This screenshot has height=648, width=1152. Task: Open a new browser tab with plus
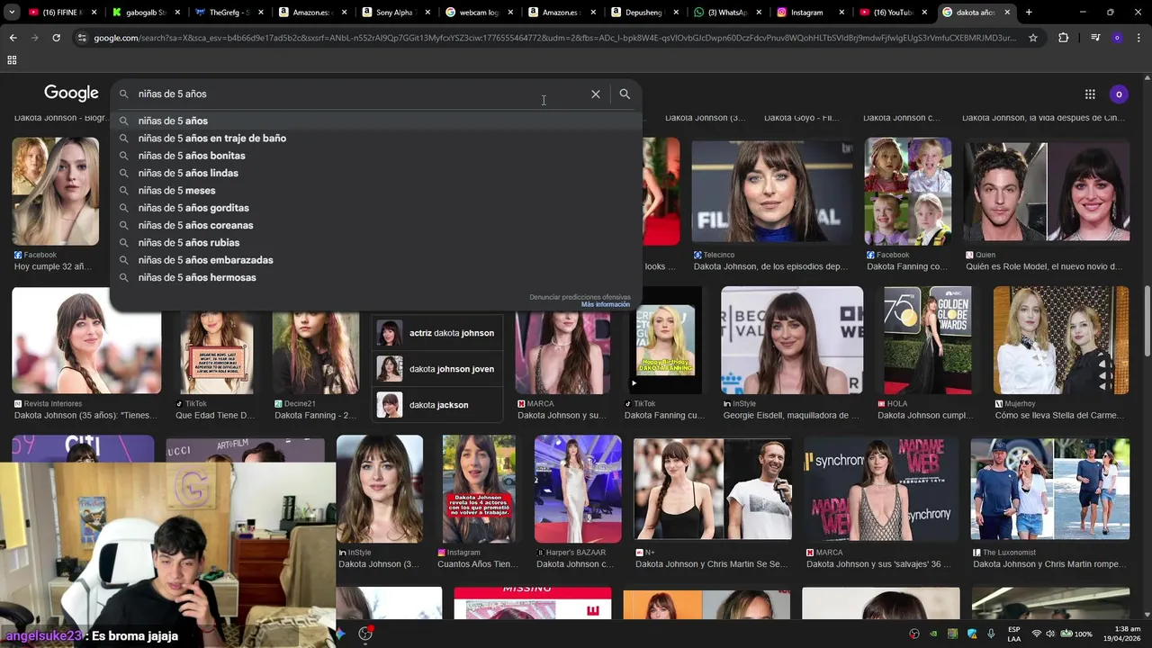(1029, 13)
